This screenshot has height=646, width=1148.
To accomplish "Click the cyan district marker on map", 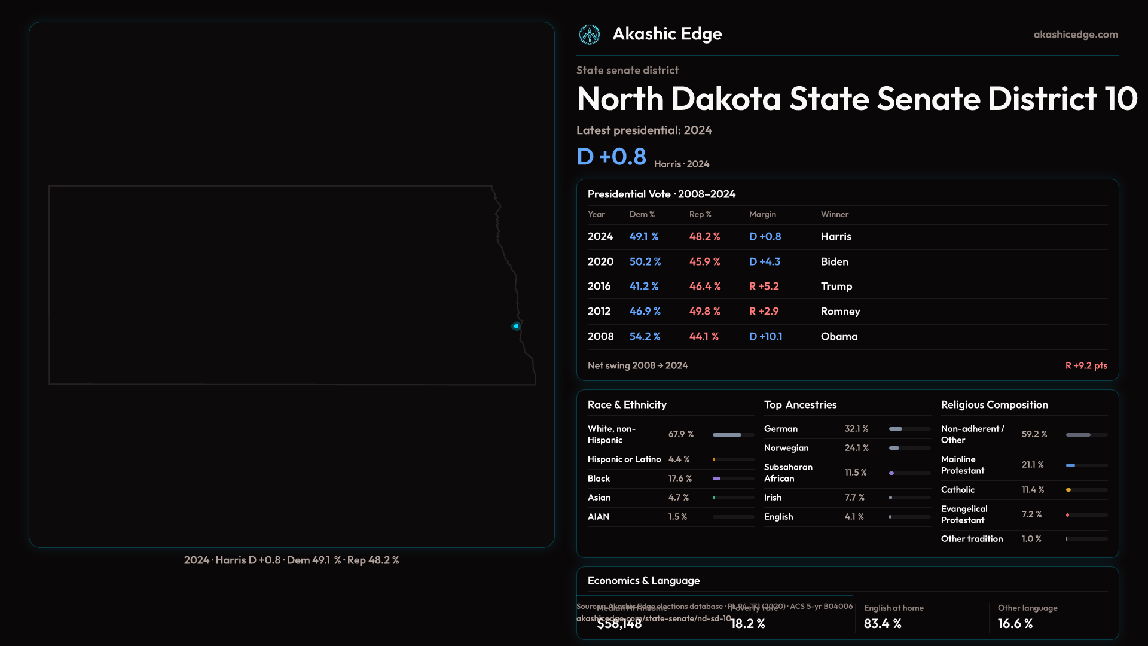I will click(516, 326).
